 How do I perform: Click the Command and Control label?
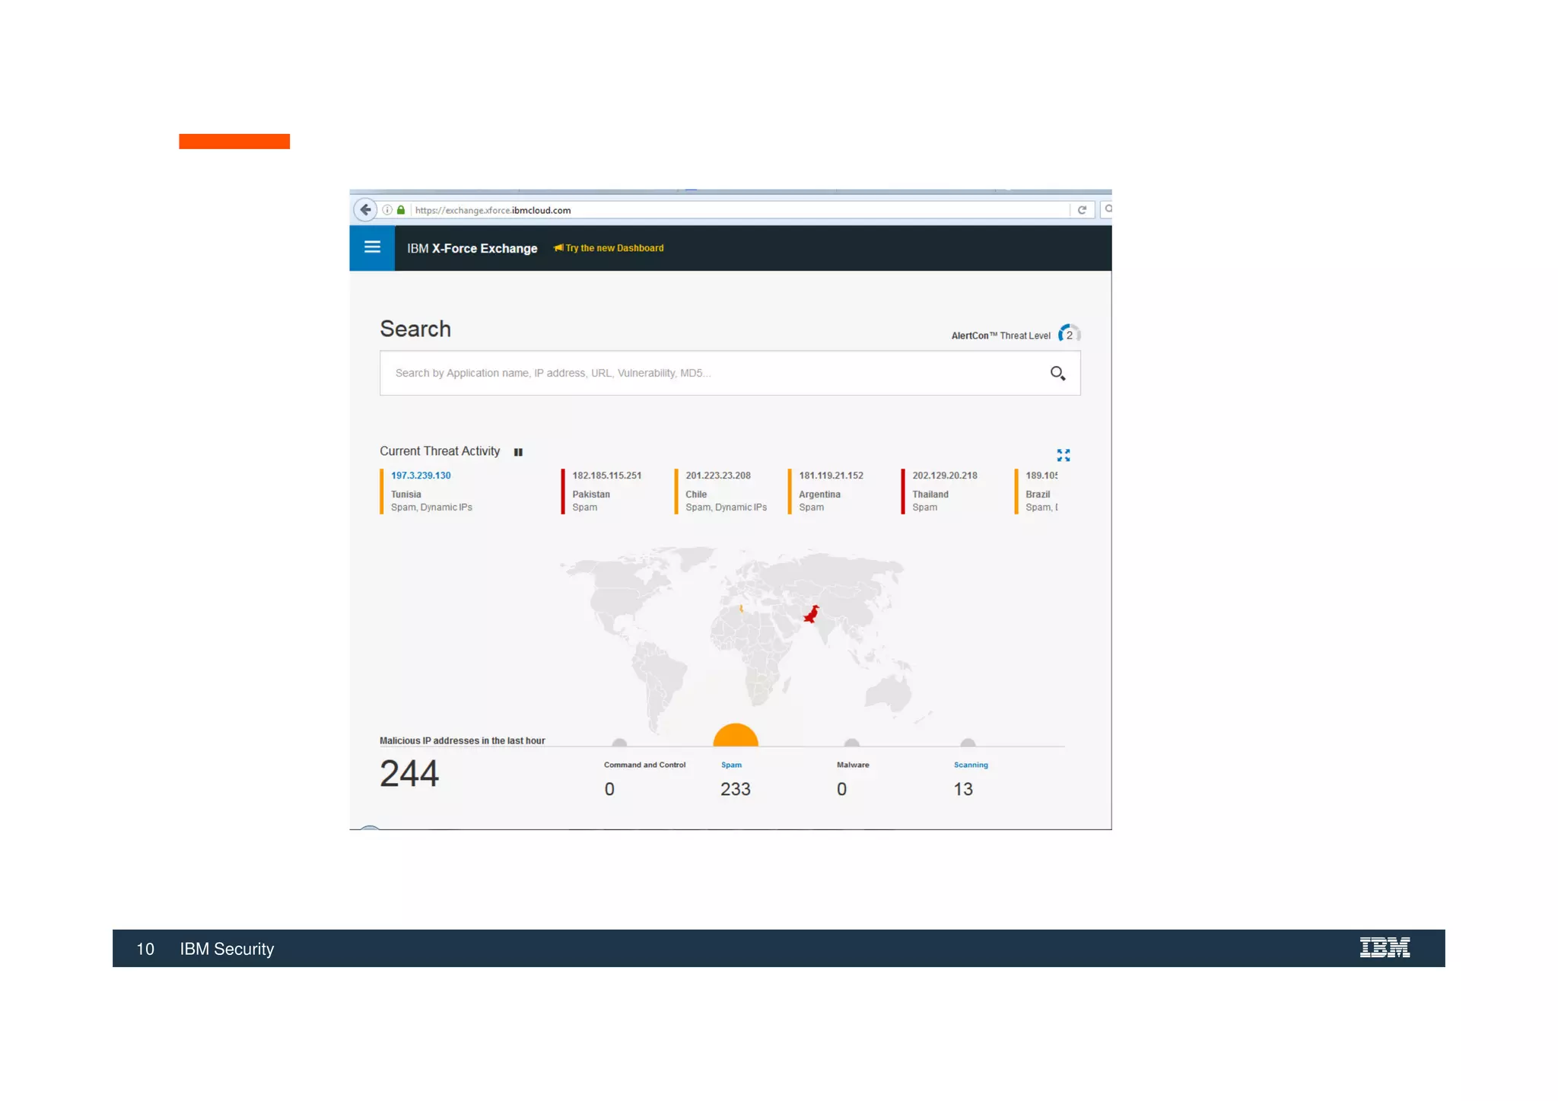[644, 765]
